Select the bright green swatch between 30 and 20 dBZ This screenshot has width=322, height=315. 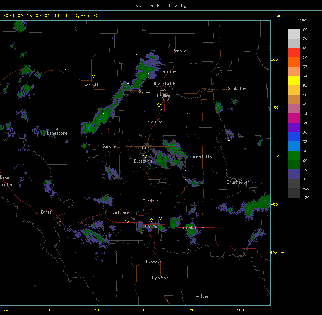click(x=294, y=156)
